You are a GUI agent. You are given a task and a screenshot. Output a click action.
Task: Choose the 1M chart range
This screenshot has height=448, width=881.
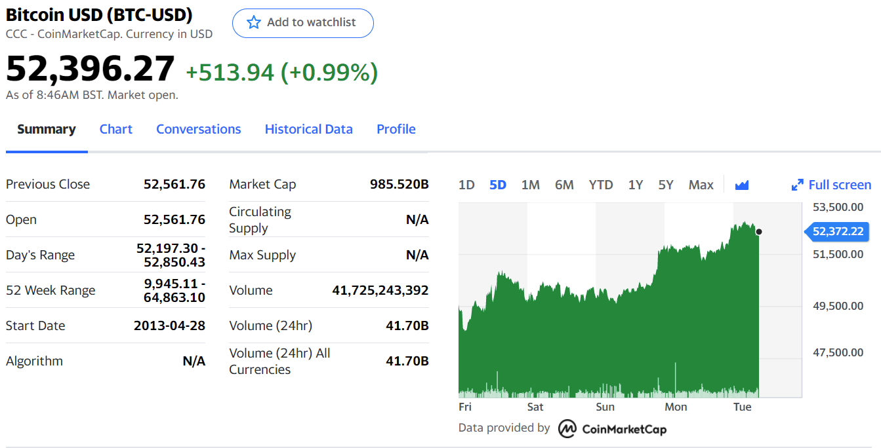click(531, 185)
